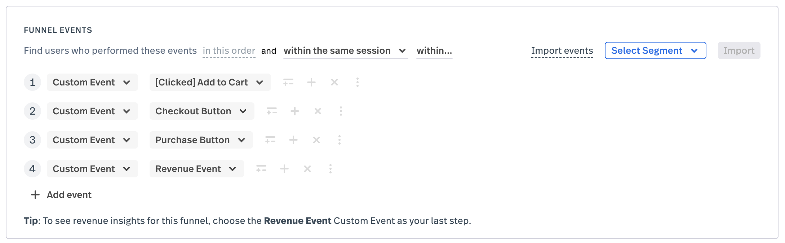Toggle the ordering option 'in this order'

[x=229, y=50]
